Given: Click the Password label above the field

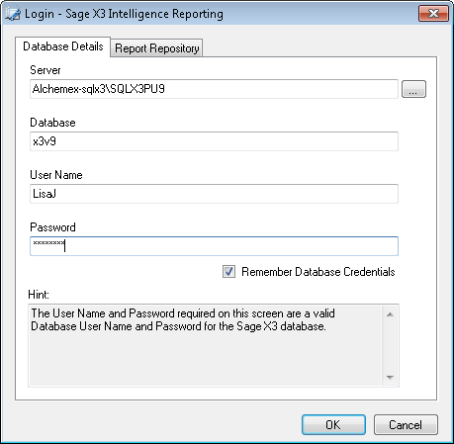Looking at the screenshot, I should click(52, 227).
